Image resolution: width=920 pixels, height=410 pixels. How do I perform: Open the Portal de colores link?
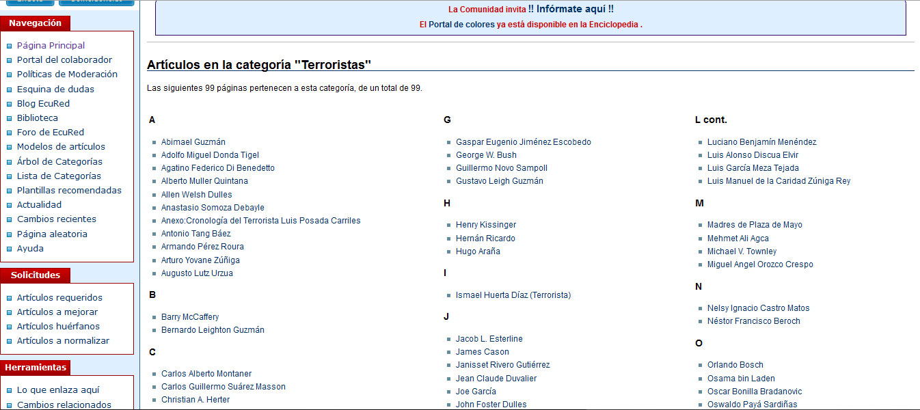(461, 25)
